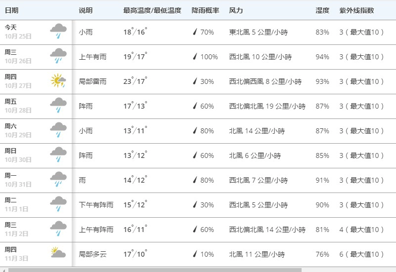Click the rain cloud icon for 今天 10月25日
The width and height of the screenshot is (396, 272).
point(58,31)
